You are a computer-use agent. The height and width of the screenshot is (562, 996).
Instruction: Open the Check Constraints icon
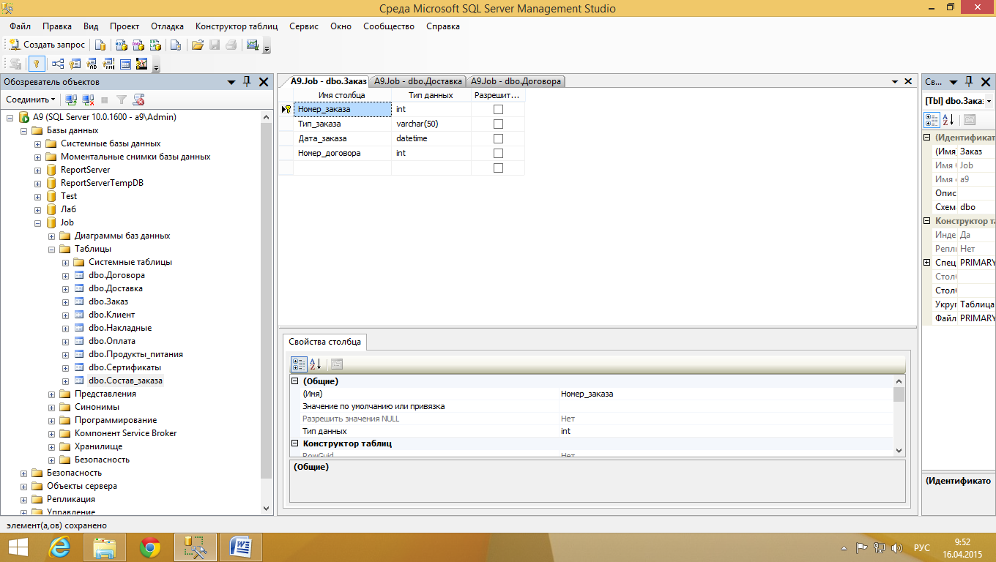125,64
